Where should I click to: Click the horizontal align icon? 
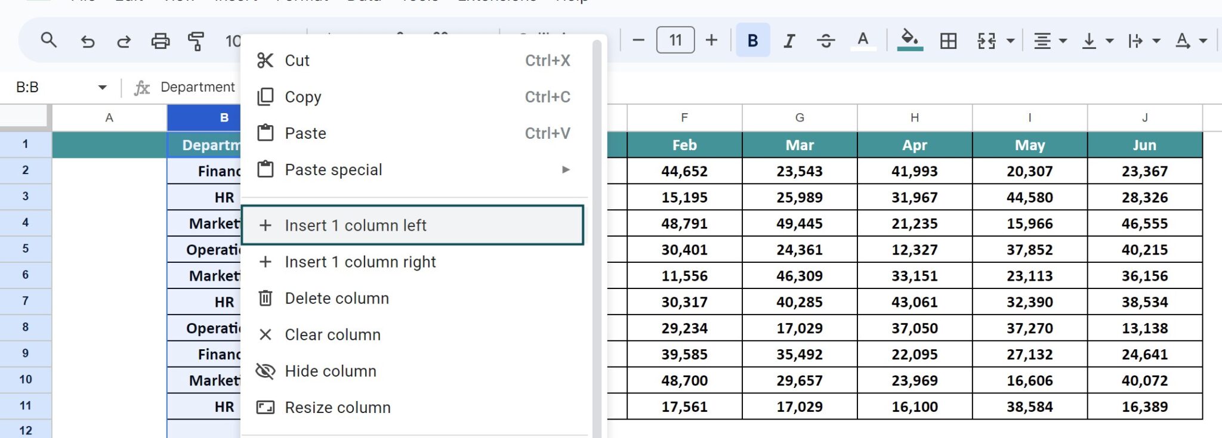[x=1042, y=41]
